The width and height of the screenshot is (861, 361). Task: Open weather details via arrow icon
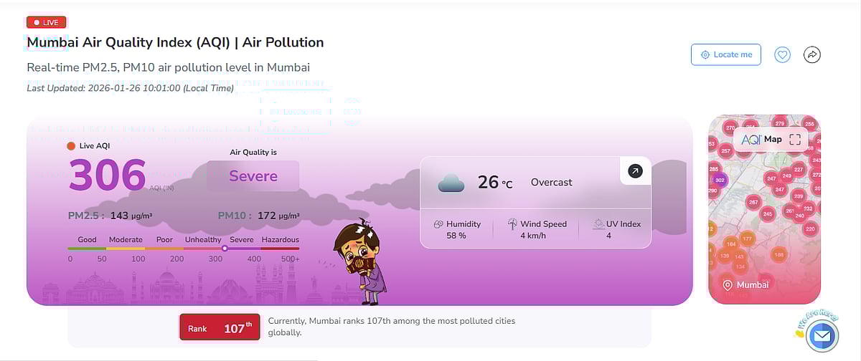click(x=635, y=171)
